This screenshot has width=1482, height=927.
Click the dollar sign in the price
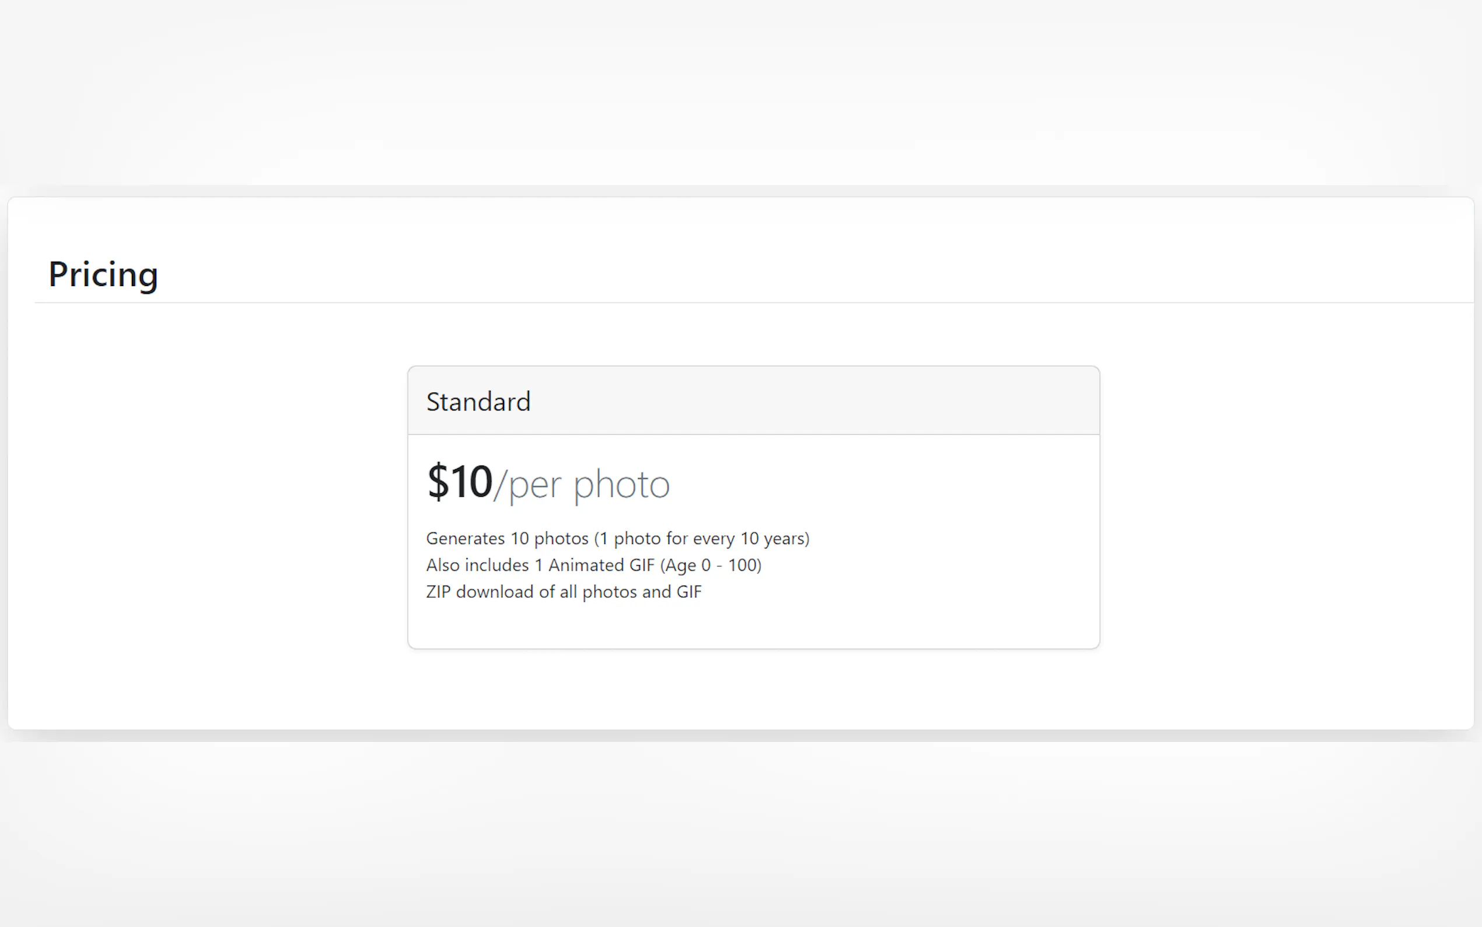(438, 482)
